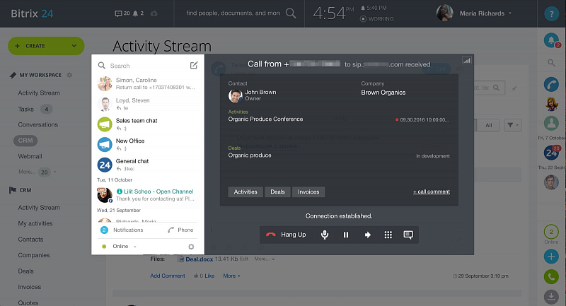Open Conversations in the sidebar
Viewport: 566px width, 306px height.
tap(38, 124)
